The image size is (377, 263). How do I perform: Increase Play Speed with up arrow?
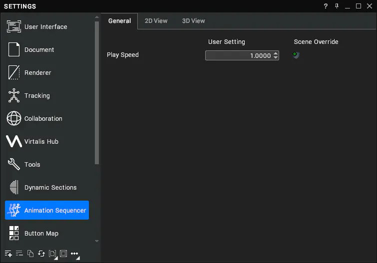point(276,53)
